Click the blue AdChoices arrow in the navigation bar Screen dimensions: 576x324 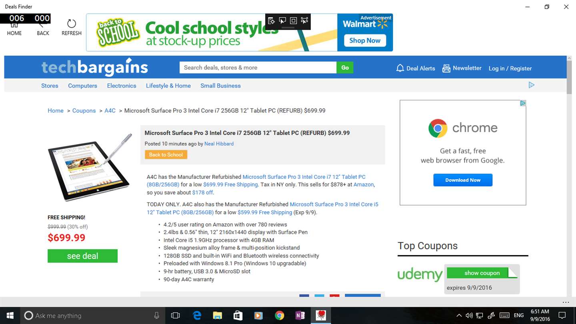(531, 85)
